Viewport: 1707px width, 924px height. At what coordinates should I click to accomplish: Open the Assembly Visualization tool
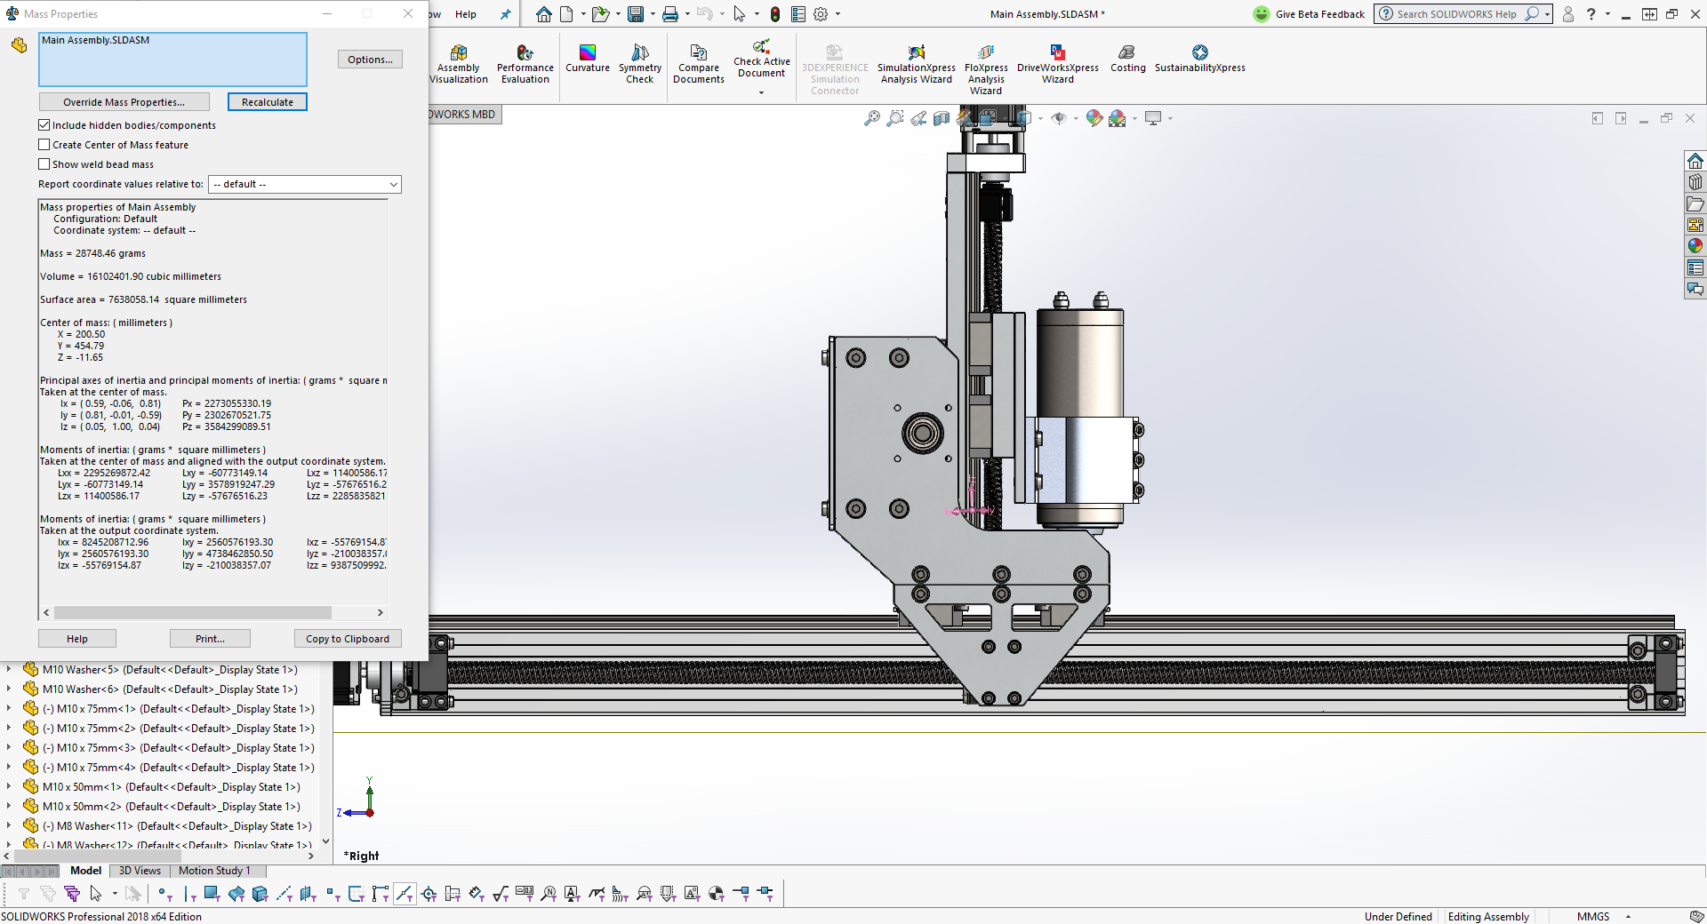pyautogui.click(x=459, y=65)
